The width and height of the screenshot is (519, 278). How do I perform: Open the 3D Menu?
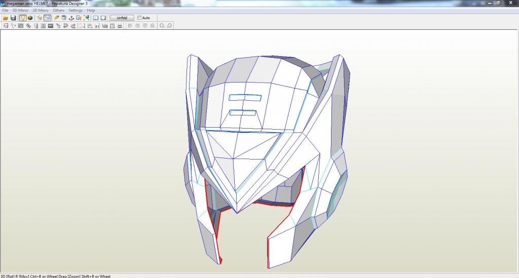[20, 10]
